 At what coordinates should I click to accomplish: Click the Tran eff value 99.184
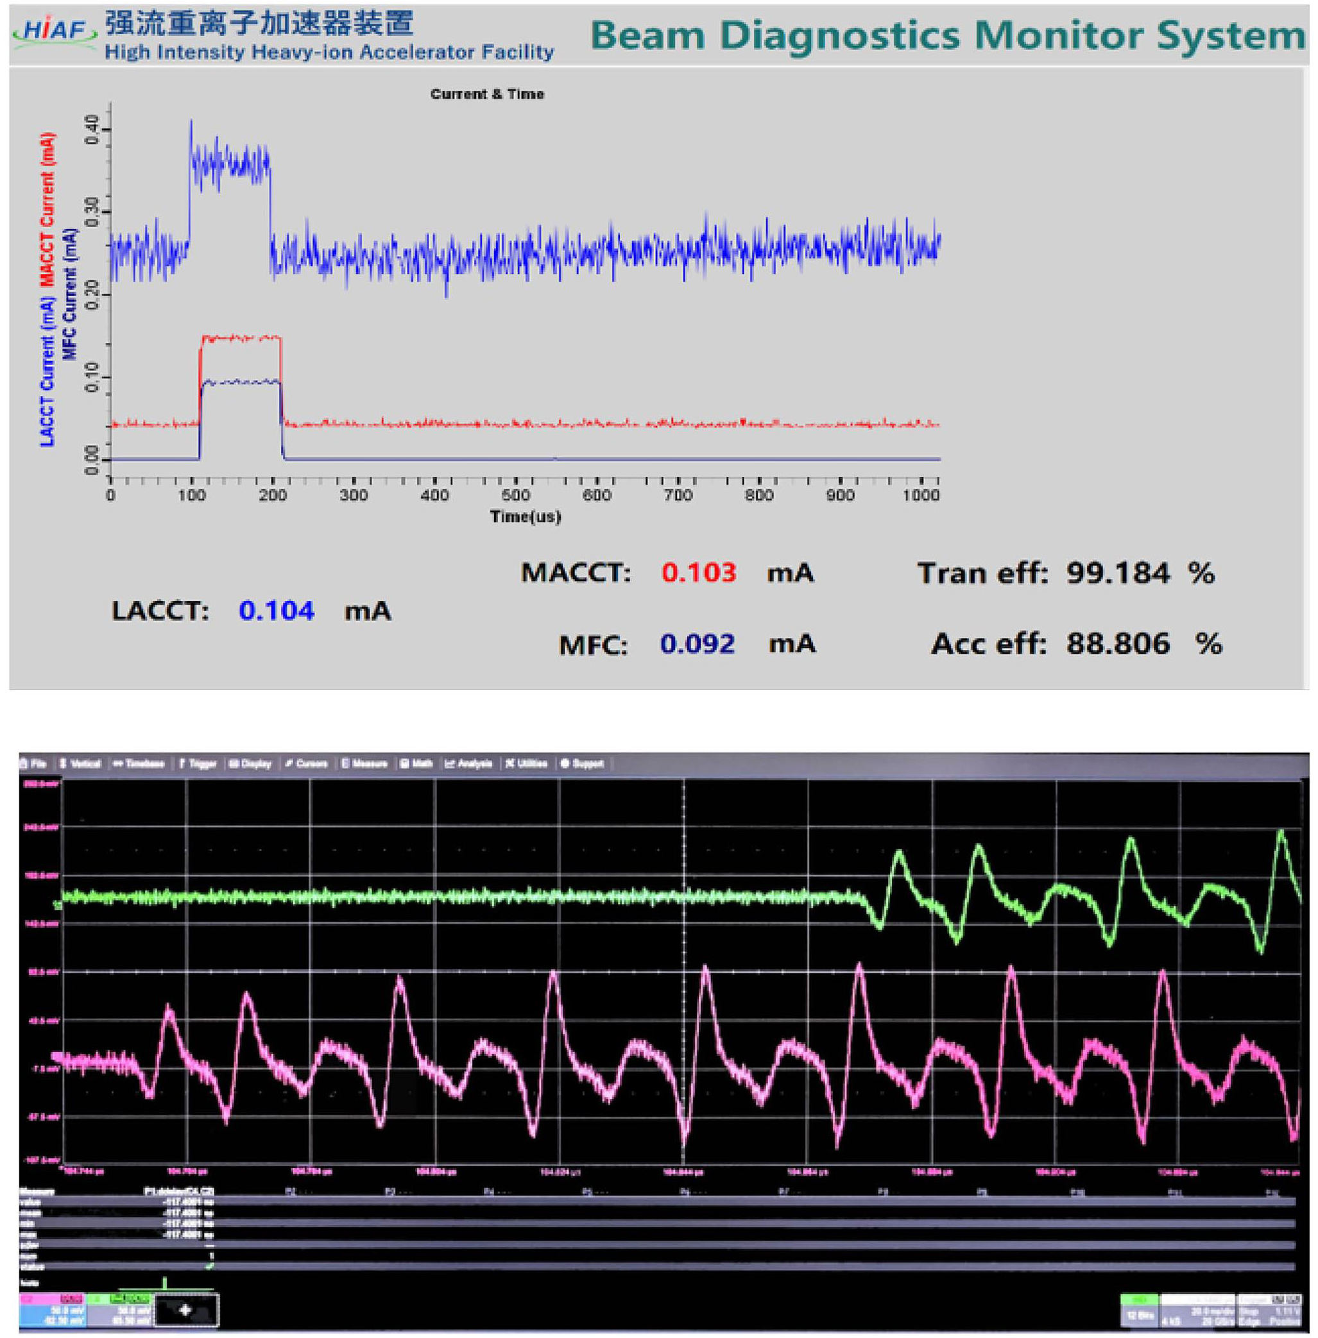(x=1118, y=573)
